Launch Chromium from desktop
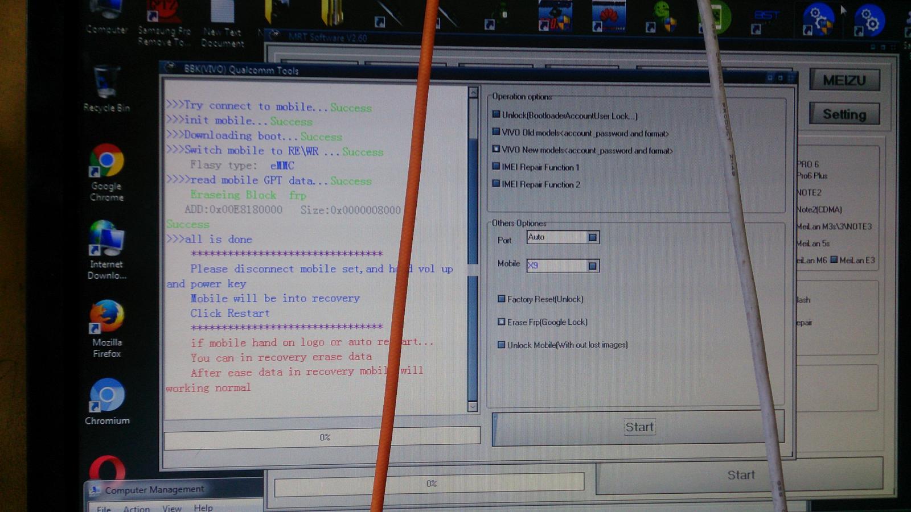The width and height of the screenshot is (911, 512). click(106, 402)
